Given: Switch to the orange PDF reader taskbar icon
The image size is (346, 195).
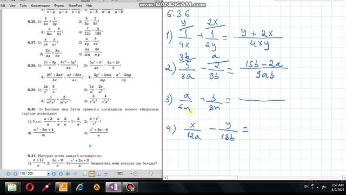Looking at the screenshot, I should click(x=63, y=187).
